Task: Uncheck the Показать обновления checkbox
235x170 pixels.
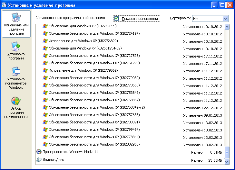Action: click(116, 19)
